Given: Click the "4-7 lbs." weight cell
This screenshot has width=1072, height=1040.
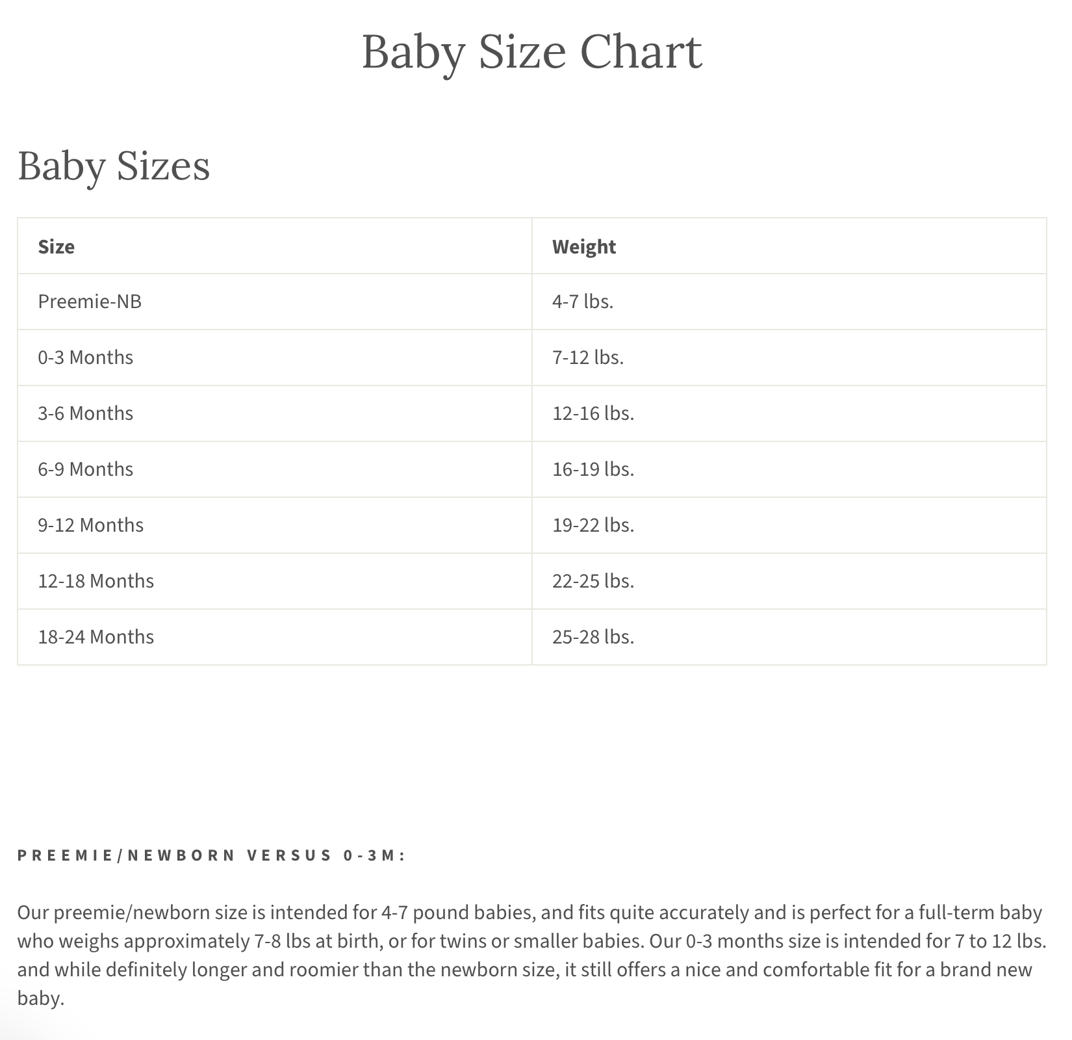Looking at the screenshot, I should (583, 302).
